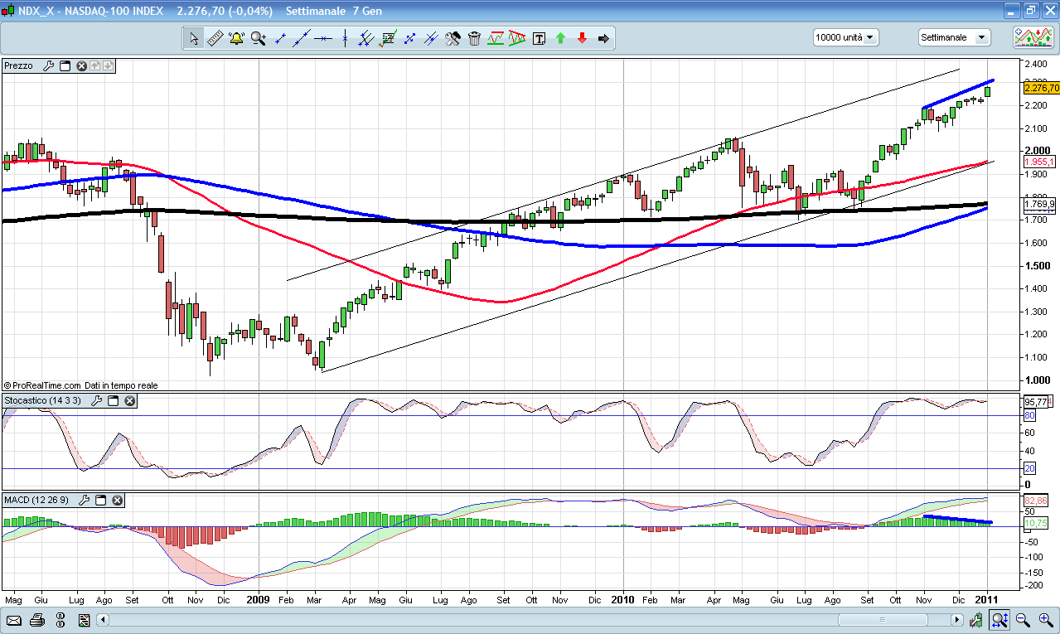1060x634 pixels.
Task: Open Stocastico settings wrench
Action: (x=96, y=400)
